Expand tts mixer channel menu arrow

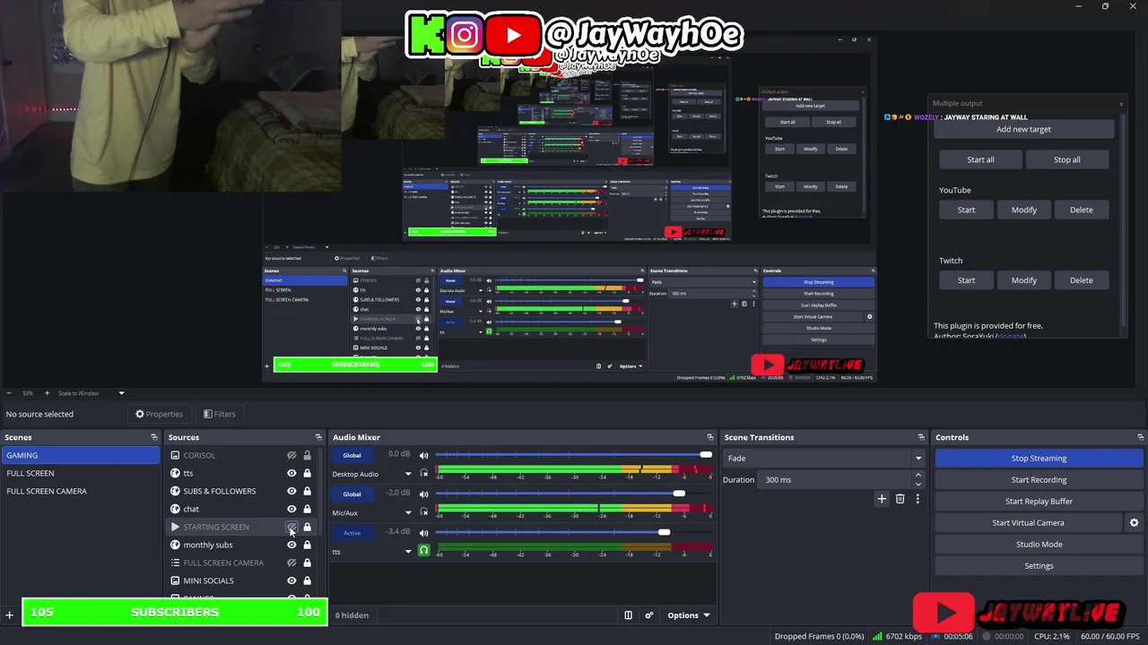tap(408, 552)
